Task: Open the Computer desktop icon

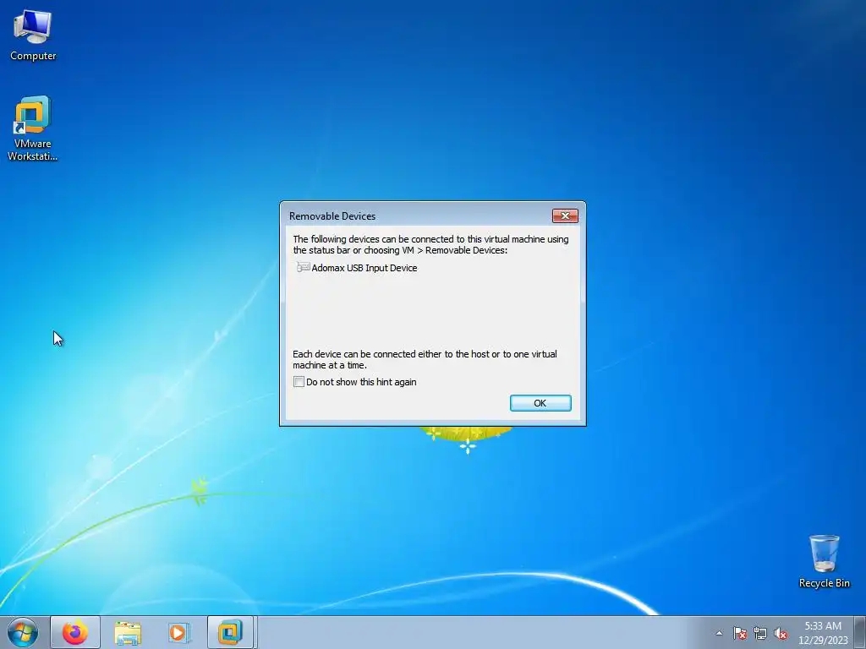Action: 33,35
